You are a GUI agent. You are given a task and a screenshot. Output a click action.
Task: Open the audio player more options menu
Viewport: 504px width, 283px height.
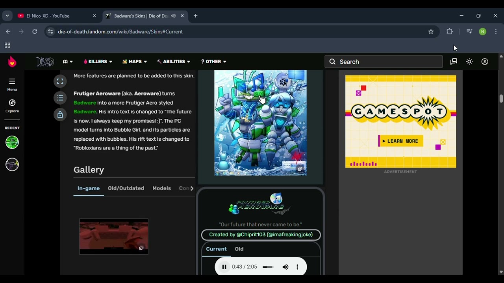click(297, 267)
